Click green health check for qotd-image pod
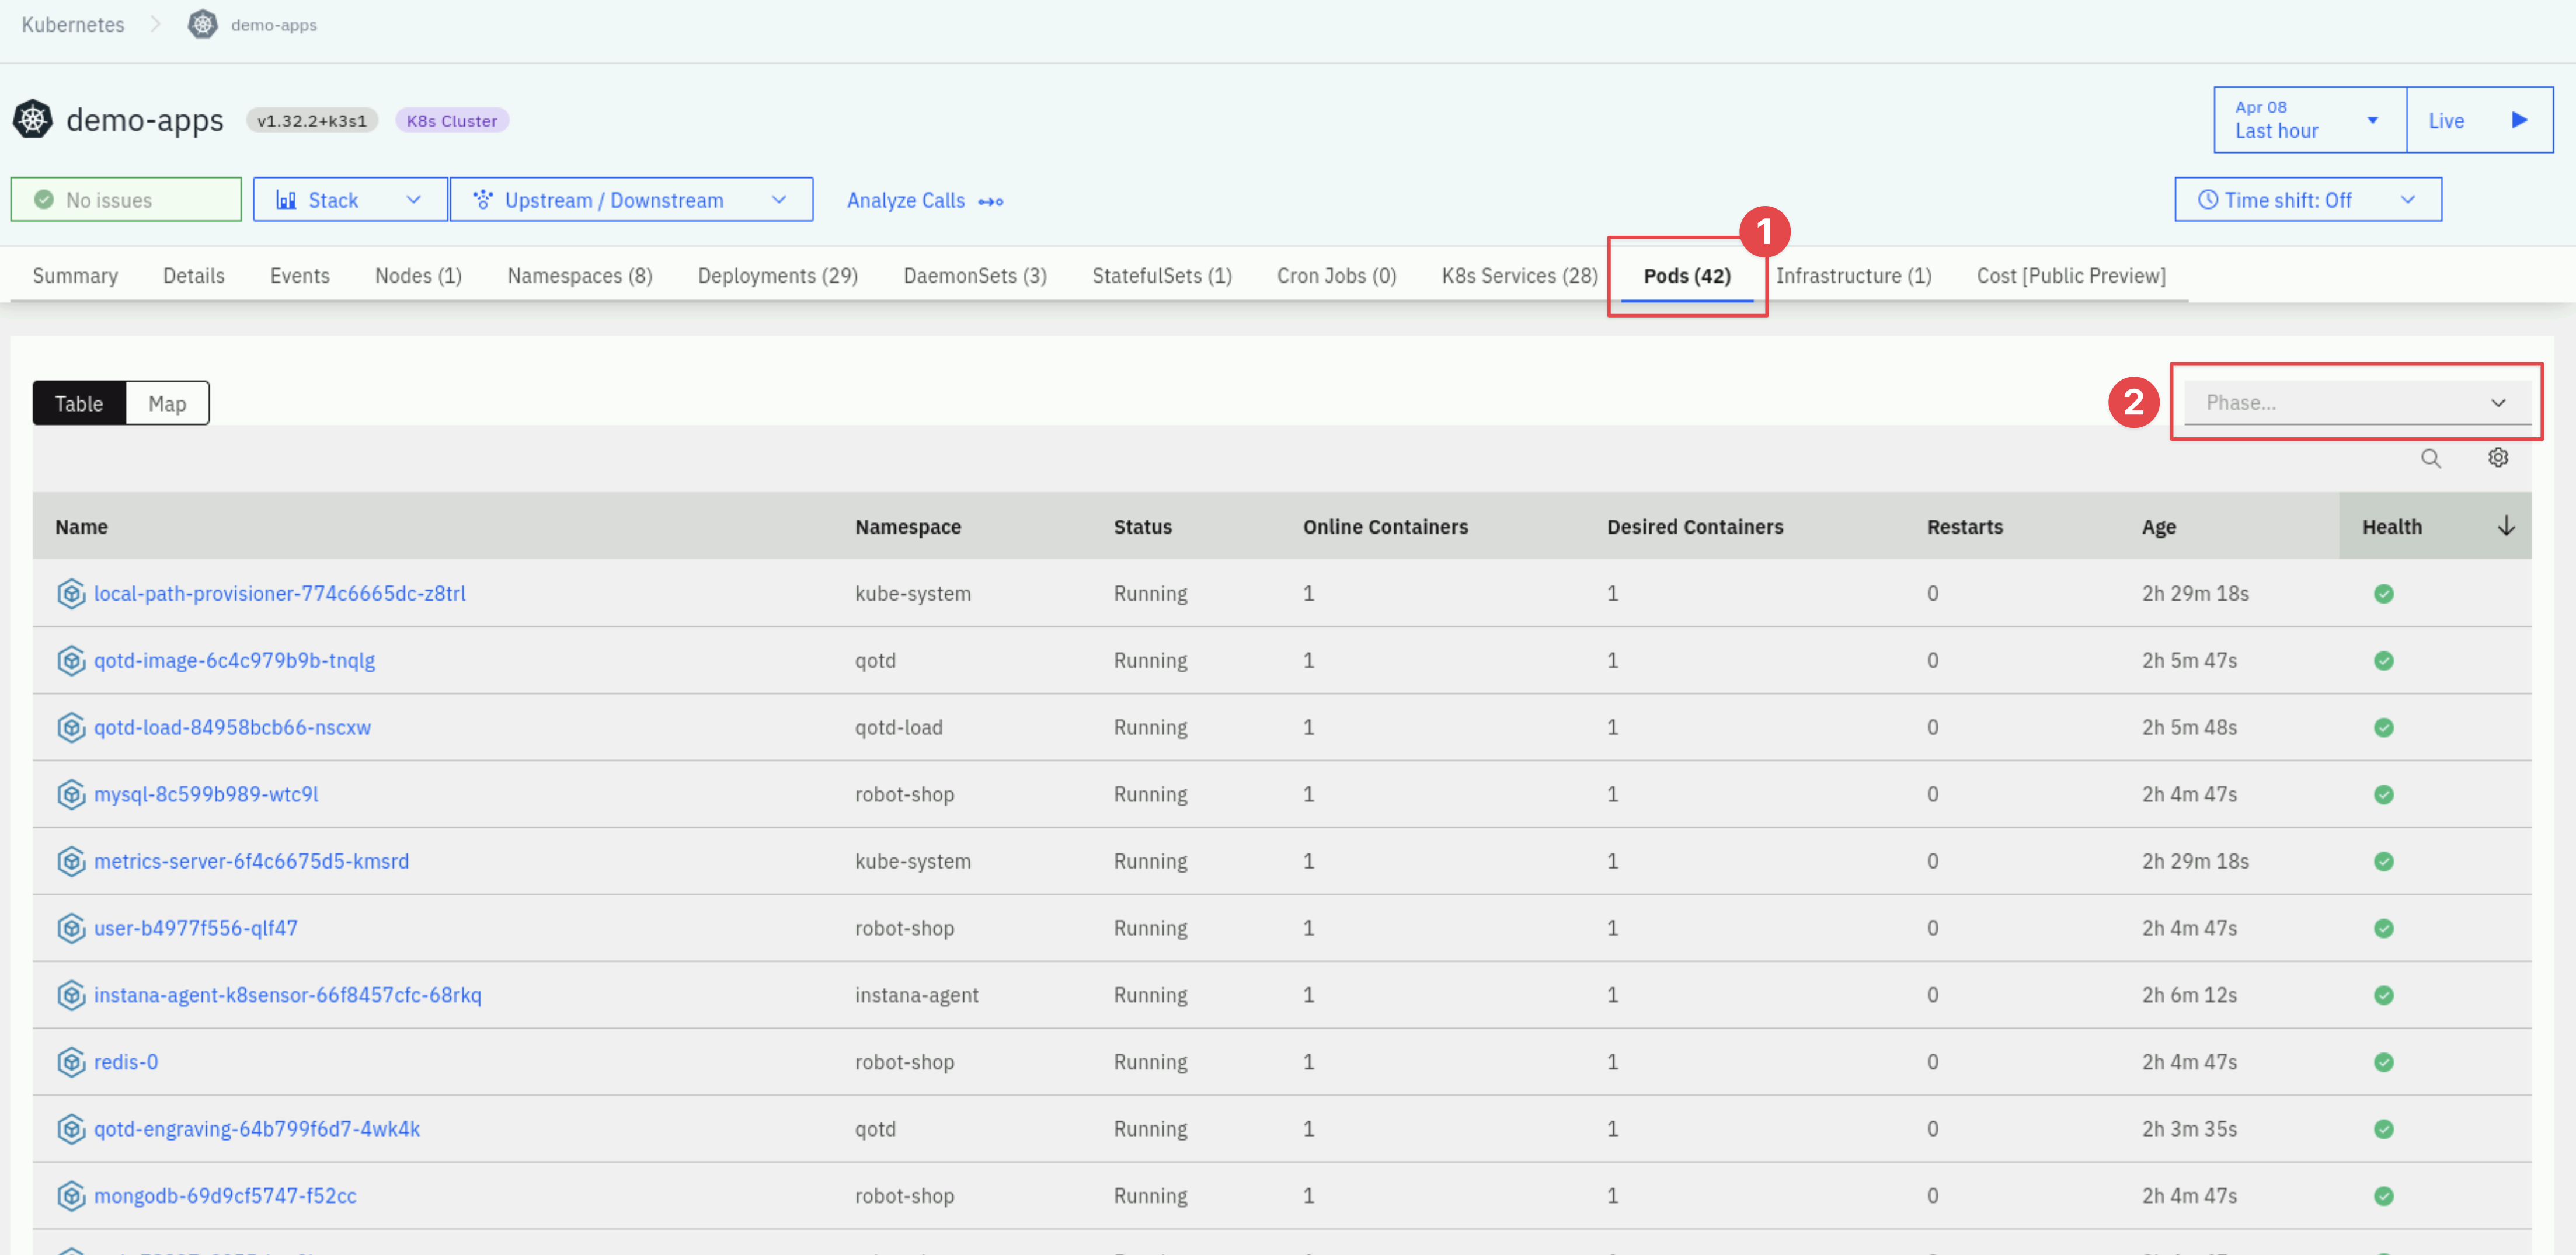This screenshot has width=2576, height=1255. [2384, 661]
